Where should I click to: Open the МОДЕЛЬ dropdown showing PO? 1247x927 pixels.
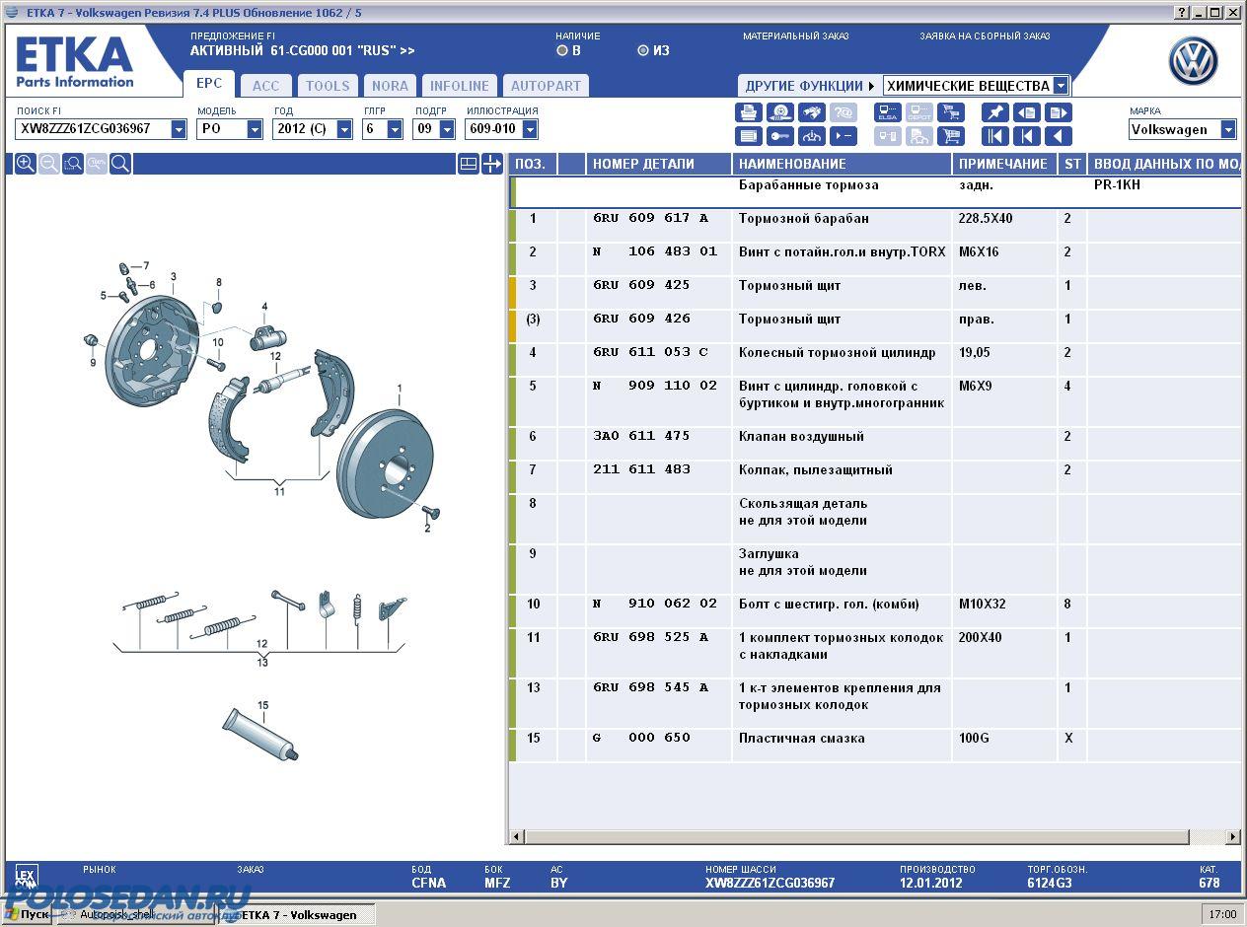[255, 129]
